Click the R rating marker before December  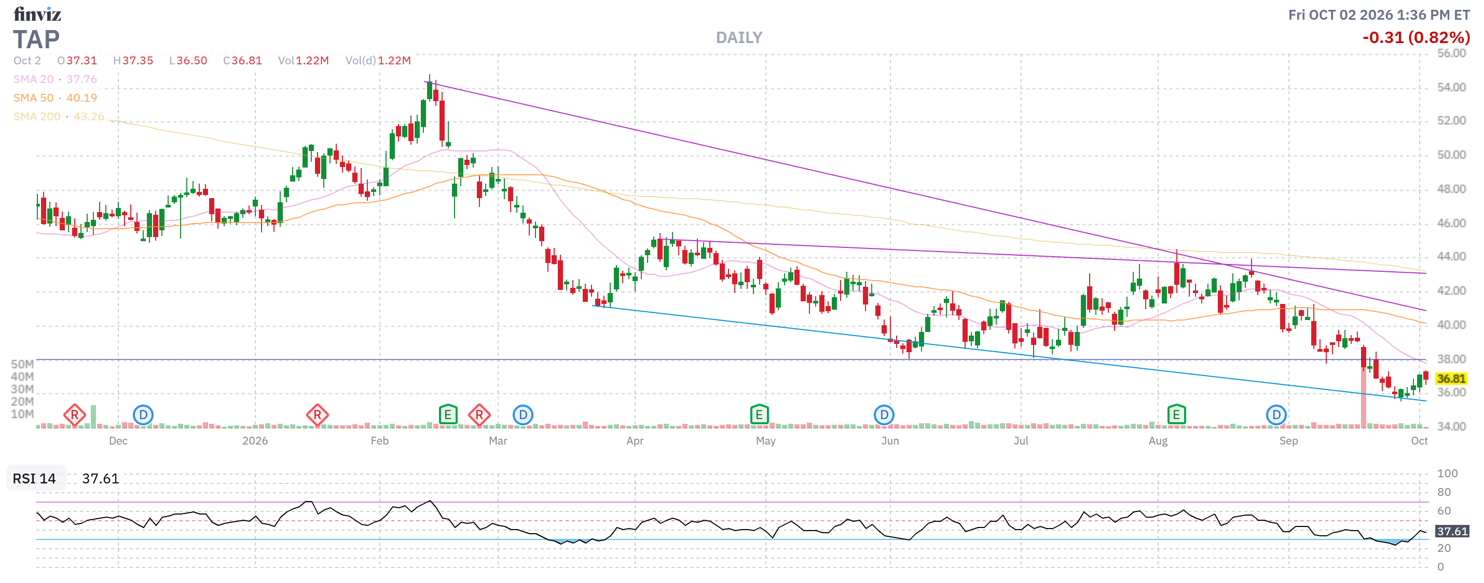(74, 415)
